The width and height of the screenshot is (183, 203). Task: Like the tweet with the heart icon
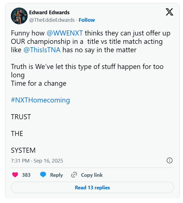(x=15, y=175)
